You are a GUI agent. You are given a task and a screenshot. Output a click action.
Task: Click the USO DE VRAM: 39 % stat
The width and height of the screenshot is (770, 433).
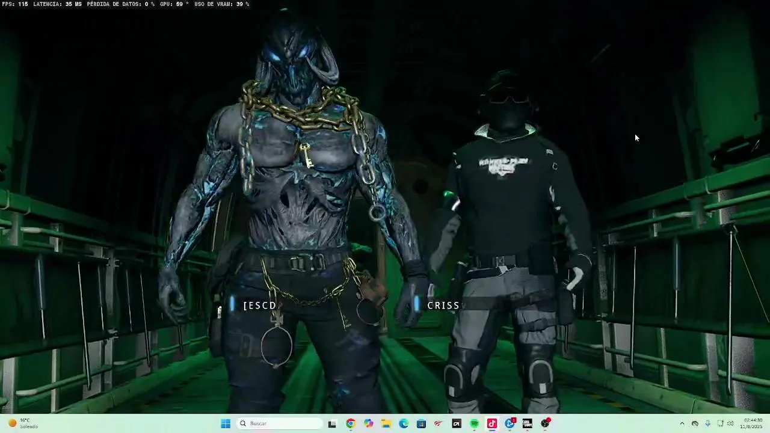221,4
